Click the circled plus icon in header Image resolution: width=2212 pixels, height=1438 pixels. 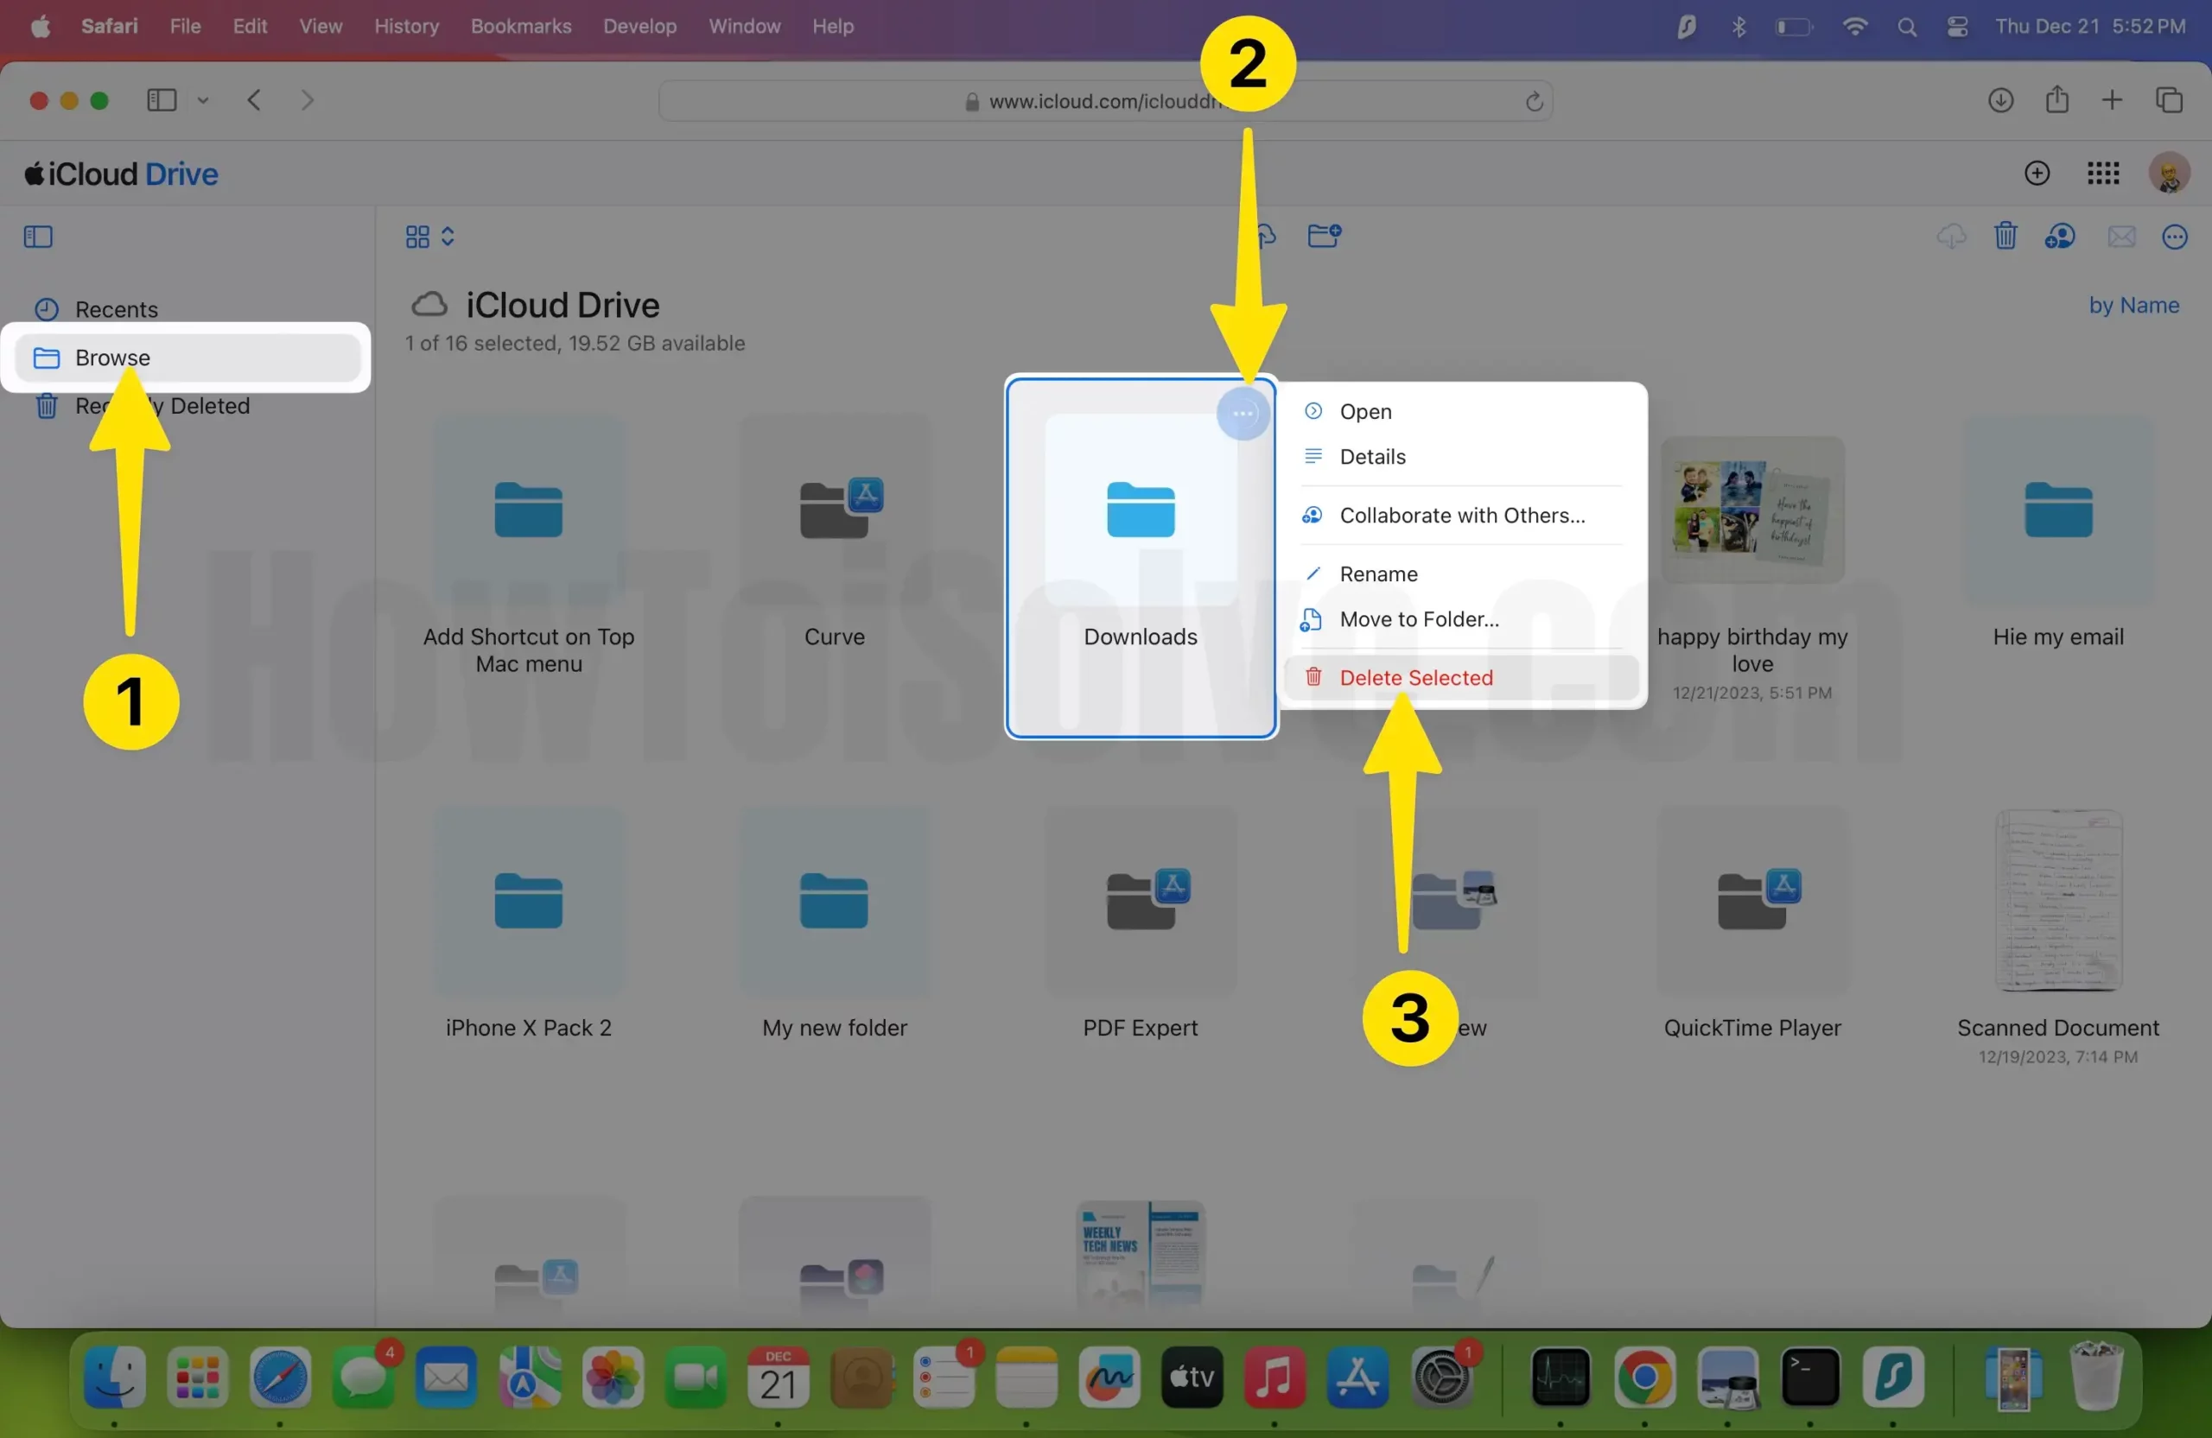point(2037,174)
